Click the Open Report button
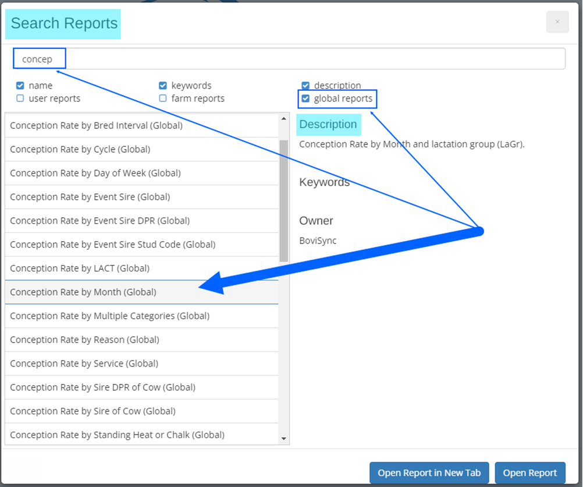The width and height of the screenshot is (583, 487). coord(530,472)
